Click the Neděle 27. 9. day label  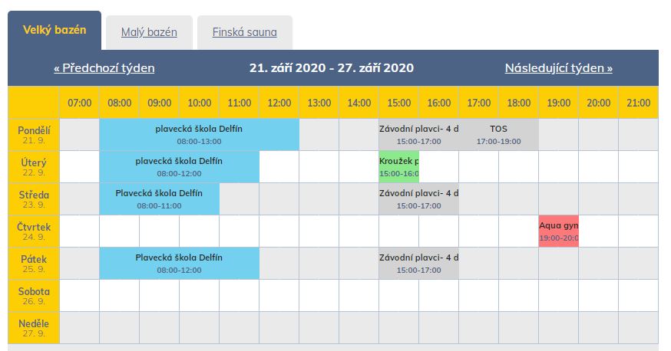pyautogui.click(x=34, y=327)
